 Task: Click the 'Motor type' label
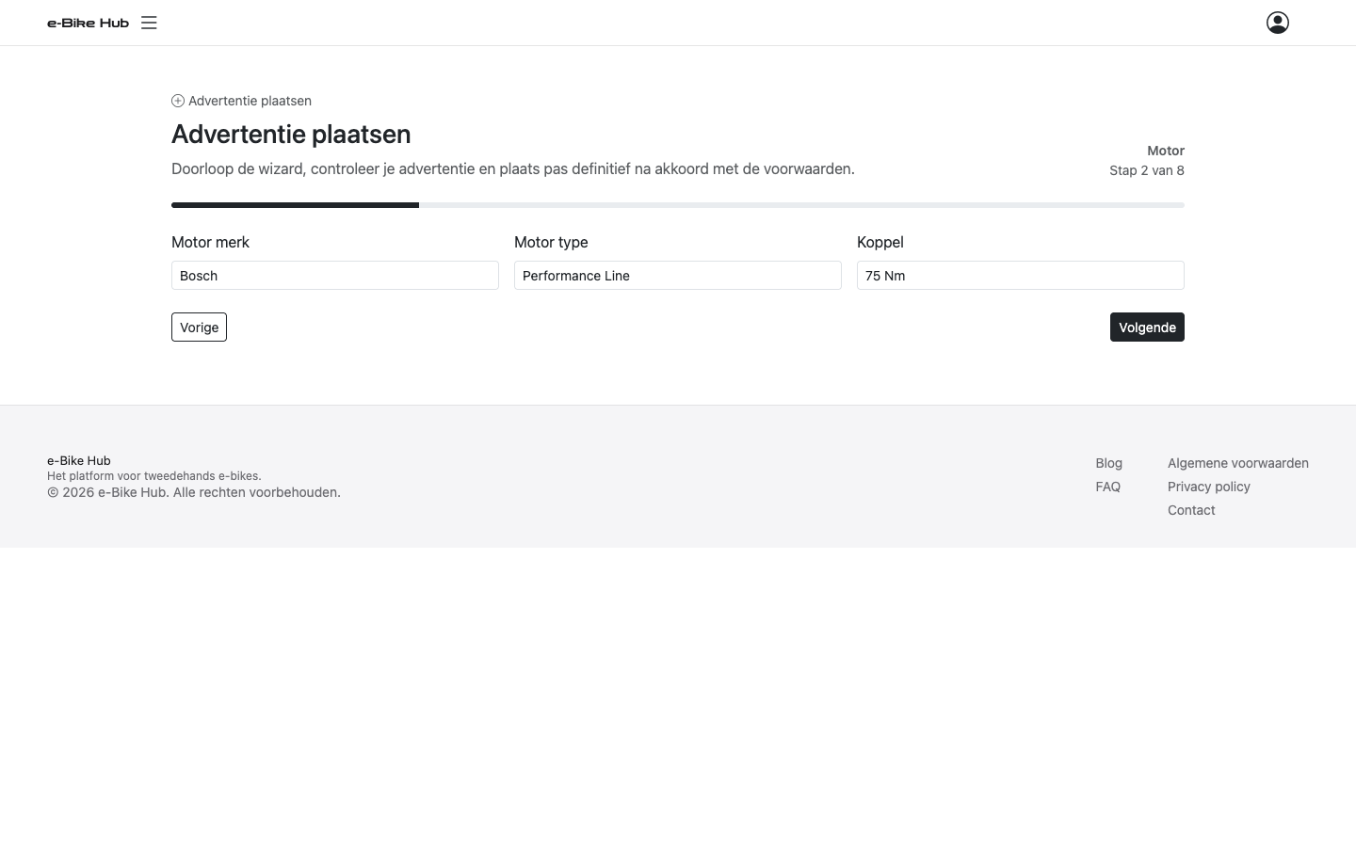click(551, 242)
